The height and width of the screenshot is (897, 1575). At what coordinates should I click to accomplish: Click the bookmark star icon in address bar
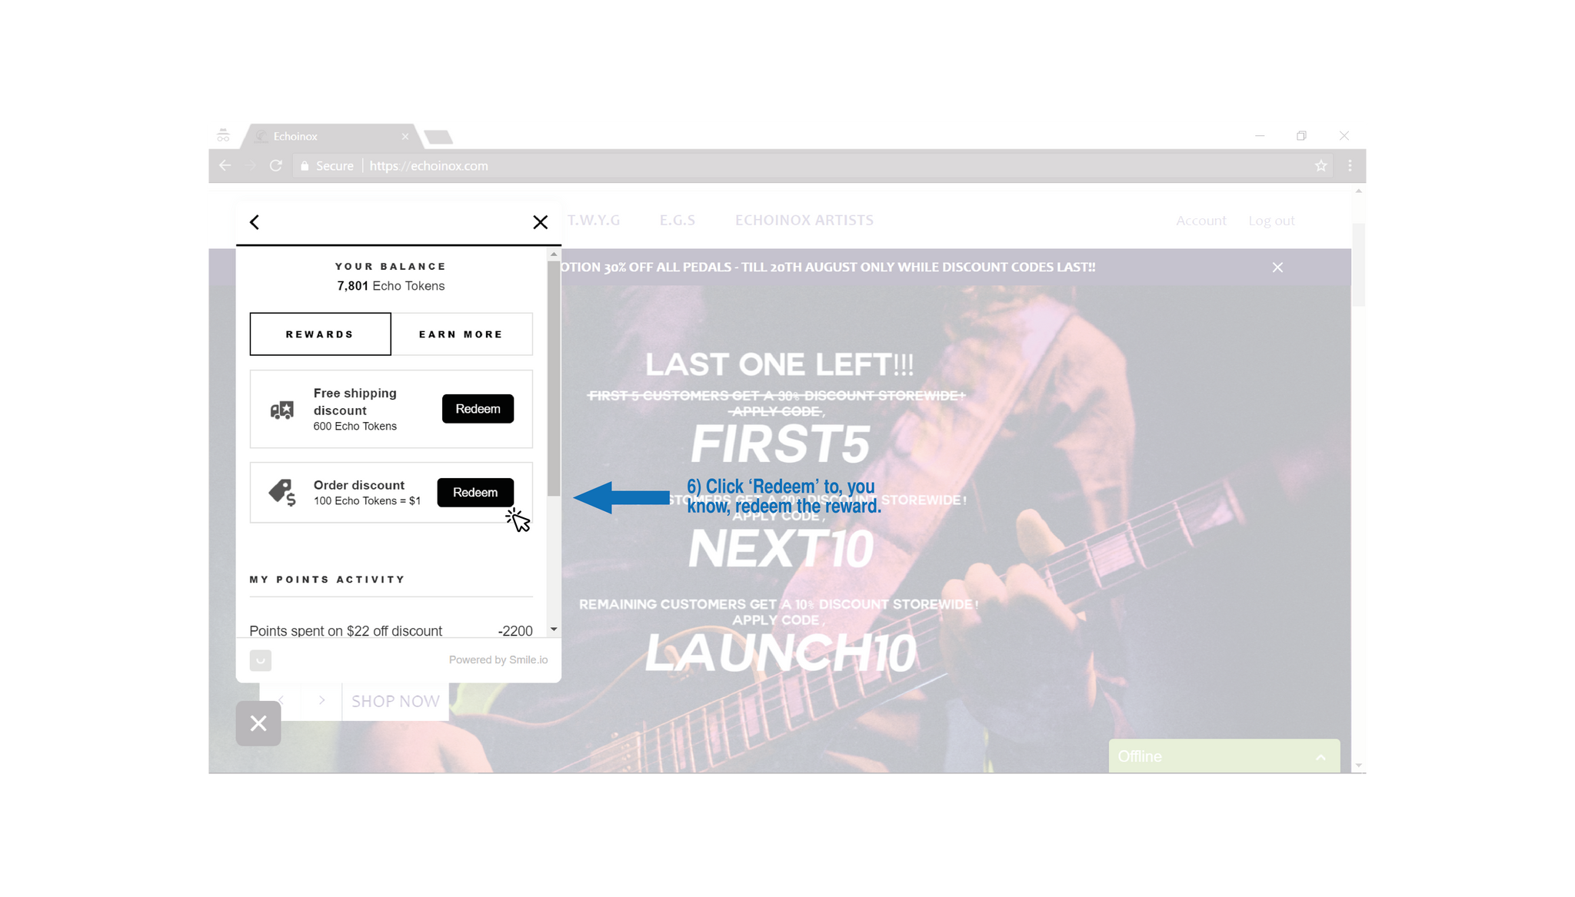[1320, 165]
